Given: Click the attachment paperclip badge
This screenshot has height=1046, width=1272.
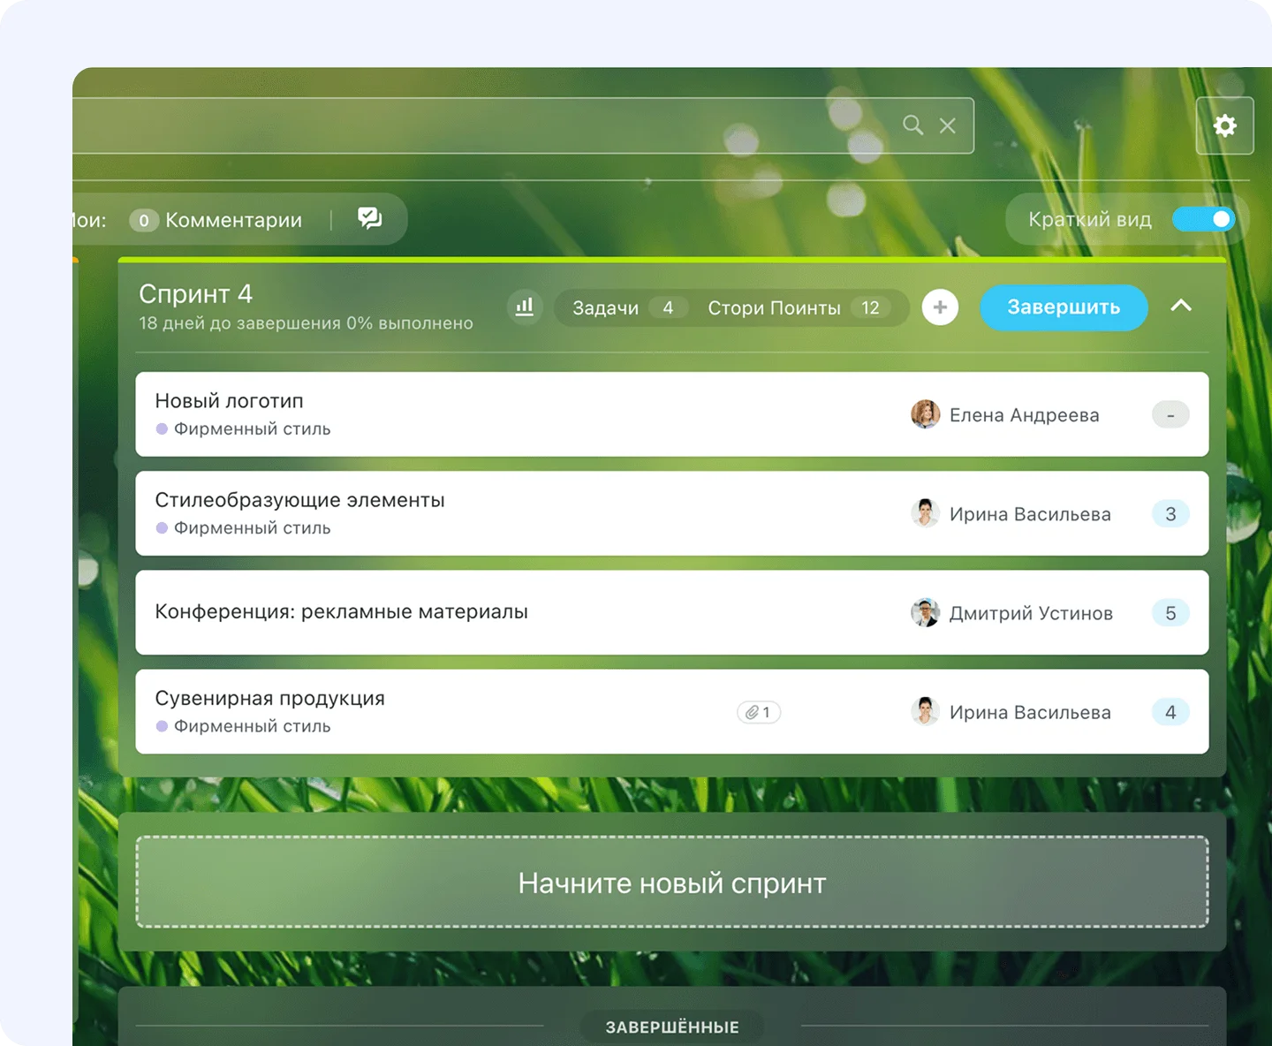Looking at the screenshot, I should [759, 712].
